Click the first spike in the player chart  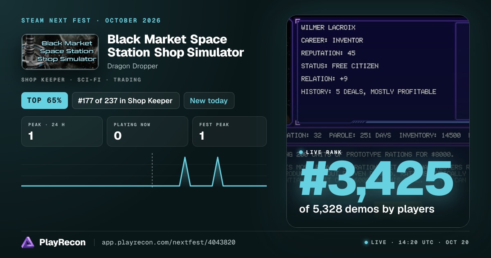coord(185,171)
